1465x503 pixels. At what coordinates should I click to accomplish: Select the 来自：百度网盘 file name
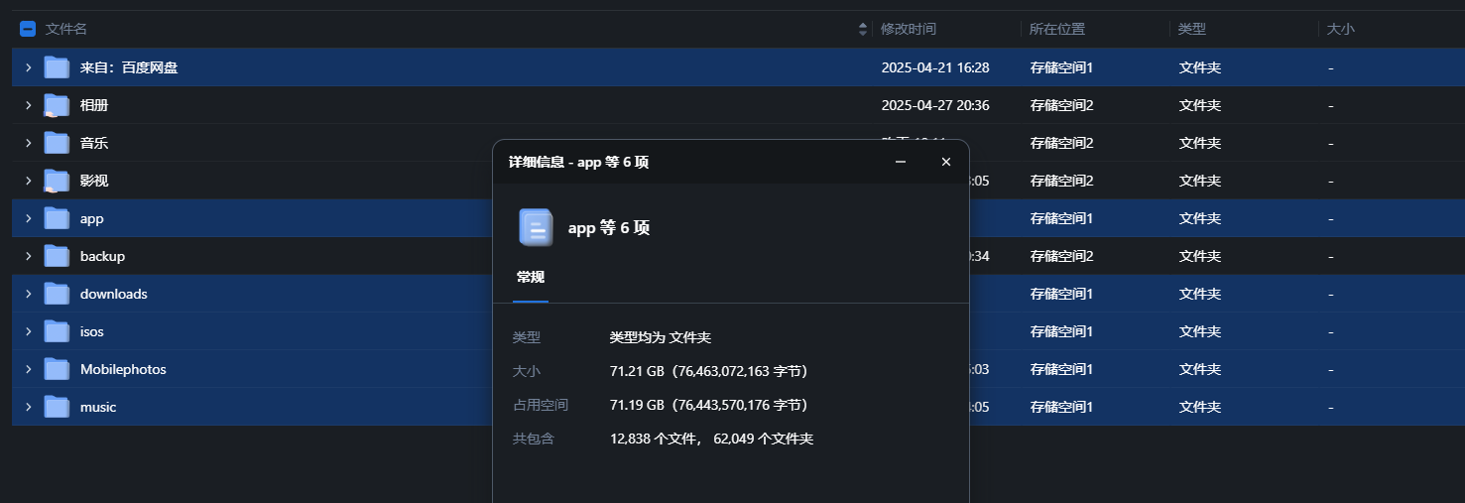(129, 67)
